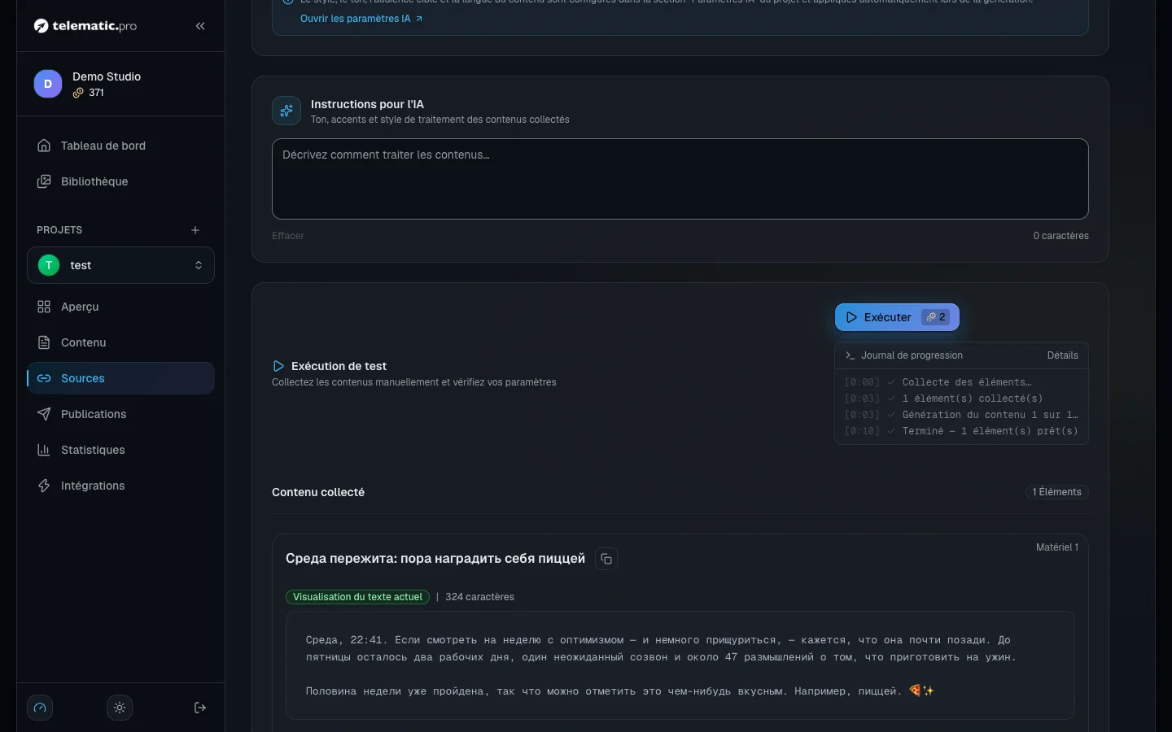This screenshot has height=732, width=1172.
Task: Click the Matériel 1 label
Action: (x=1056, y=547)
